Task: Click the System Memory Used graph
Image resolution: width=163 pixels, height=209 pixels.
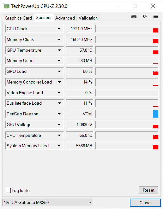Action: pos(127,146)
